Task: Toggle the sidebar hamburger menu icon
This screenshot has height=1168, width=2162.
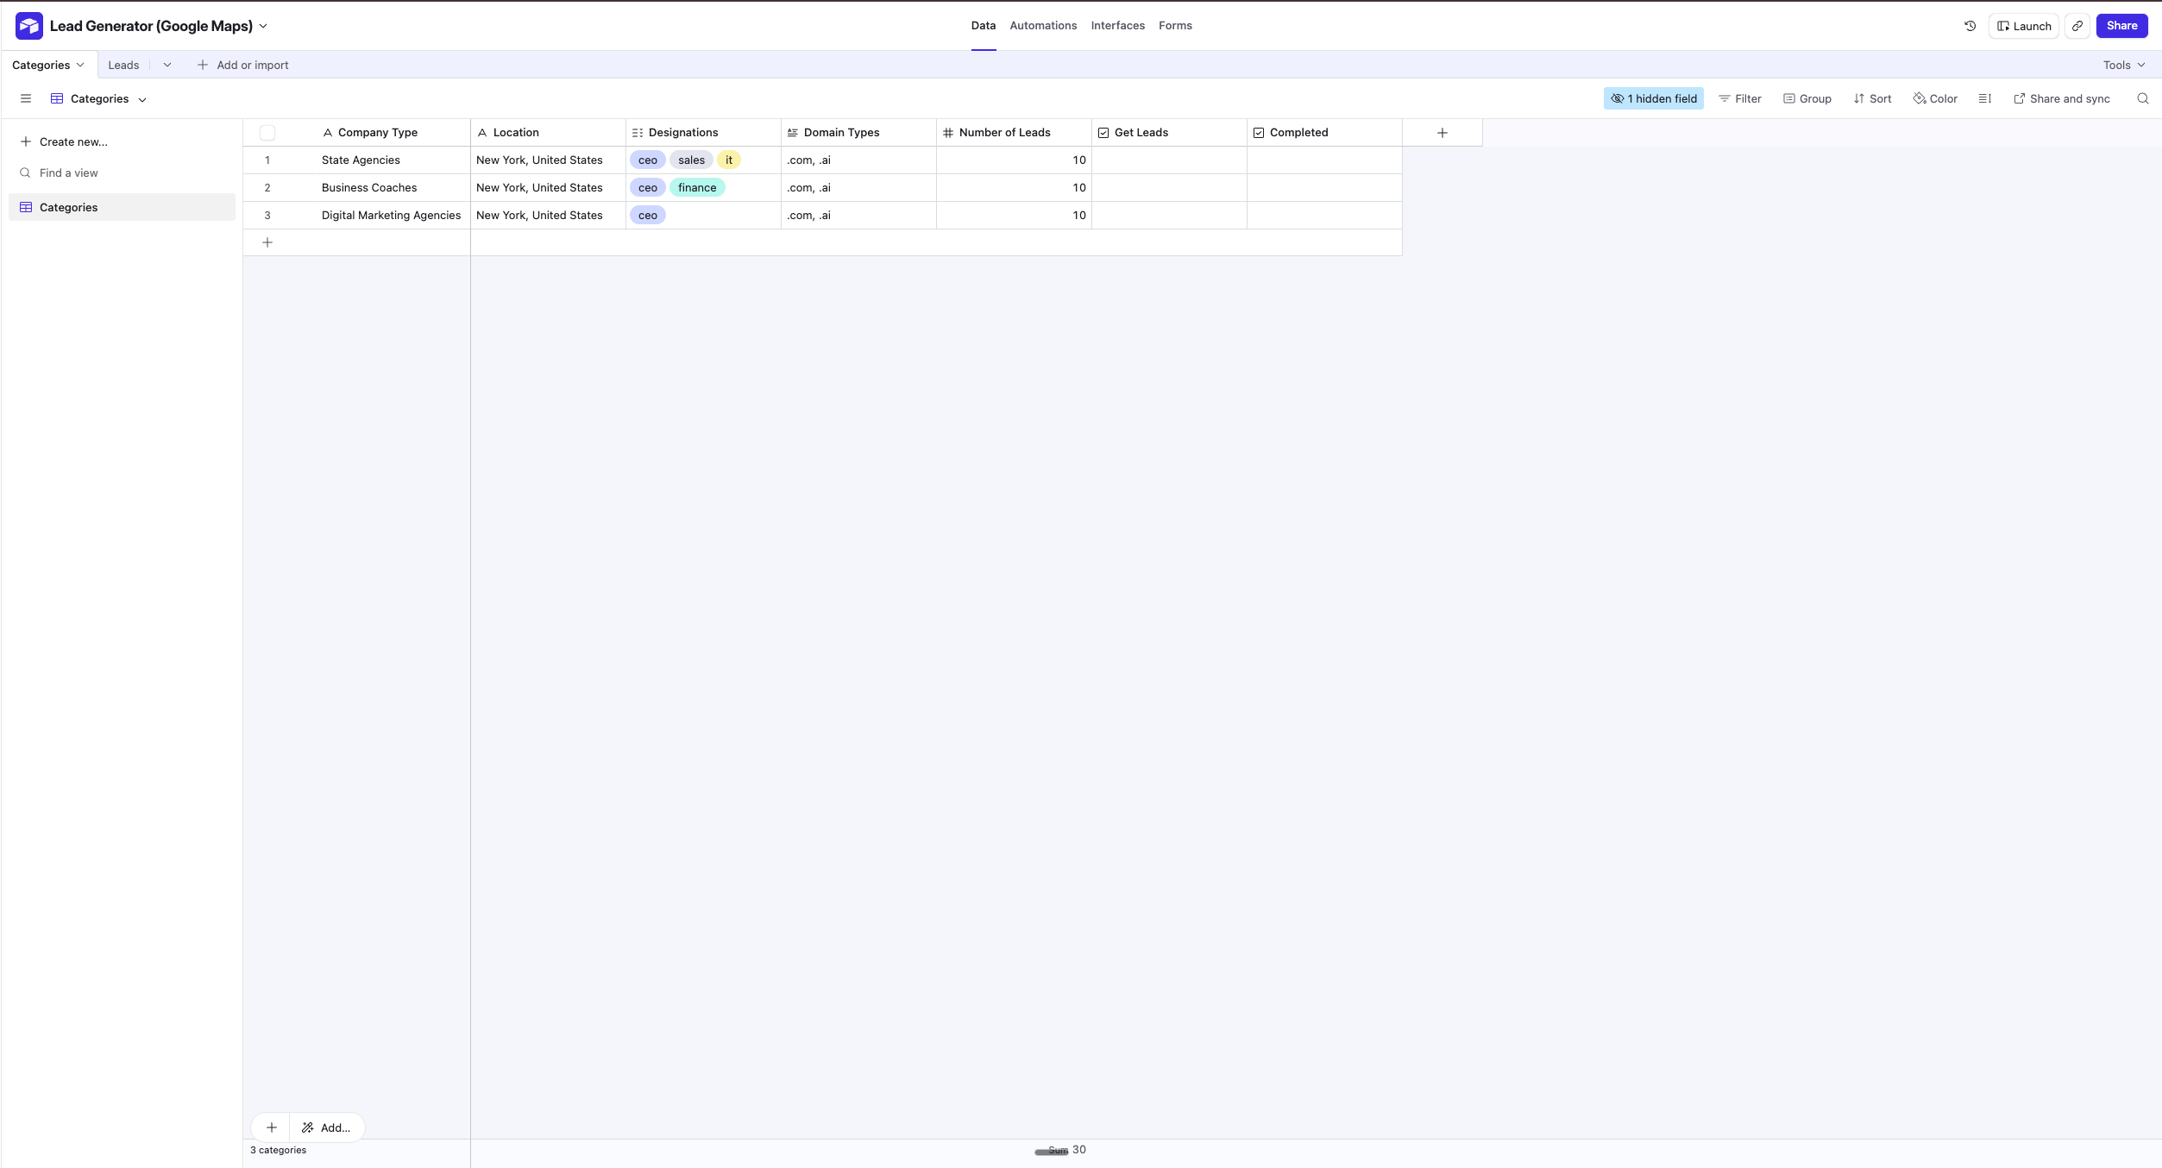Action: click(26, 99)
